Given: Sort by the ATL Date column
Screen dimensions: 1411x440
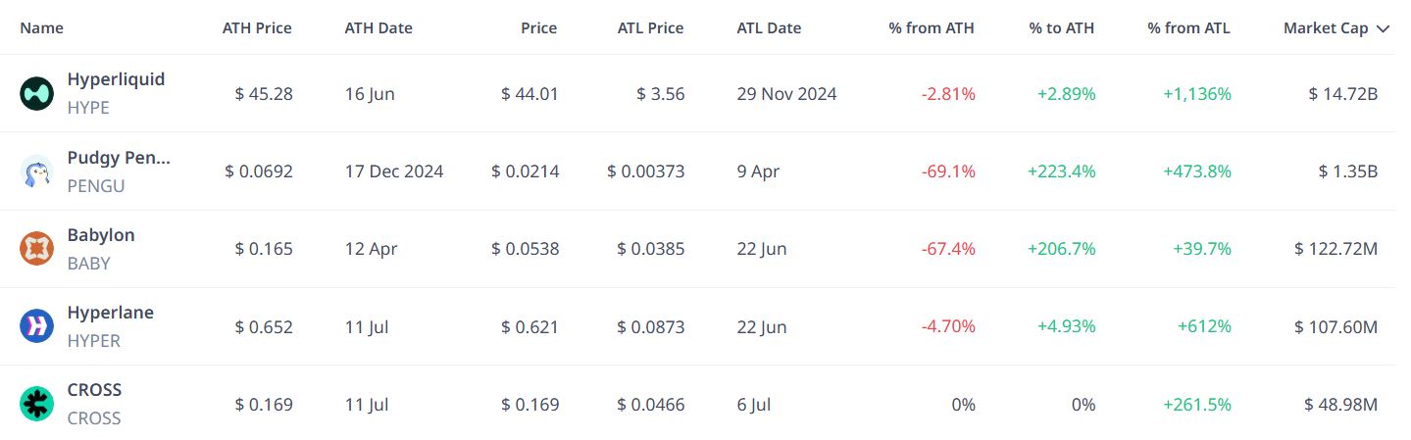Looking at the screenshot, I should point(769,28).
